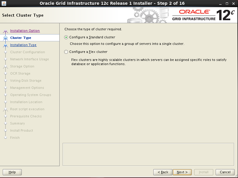Click the Installation Type step marker icon
The image size is (238, 178).
[x=6, y=45]
